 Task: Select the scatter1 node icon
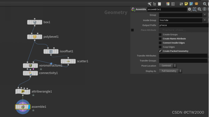click(x=68, y=61)
